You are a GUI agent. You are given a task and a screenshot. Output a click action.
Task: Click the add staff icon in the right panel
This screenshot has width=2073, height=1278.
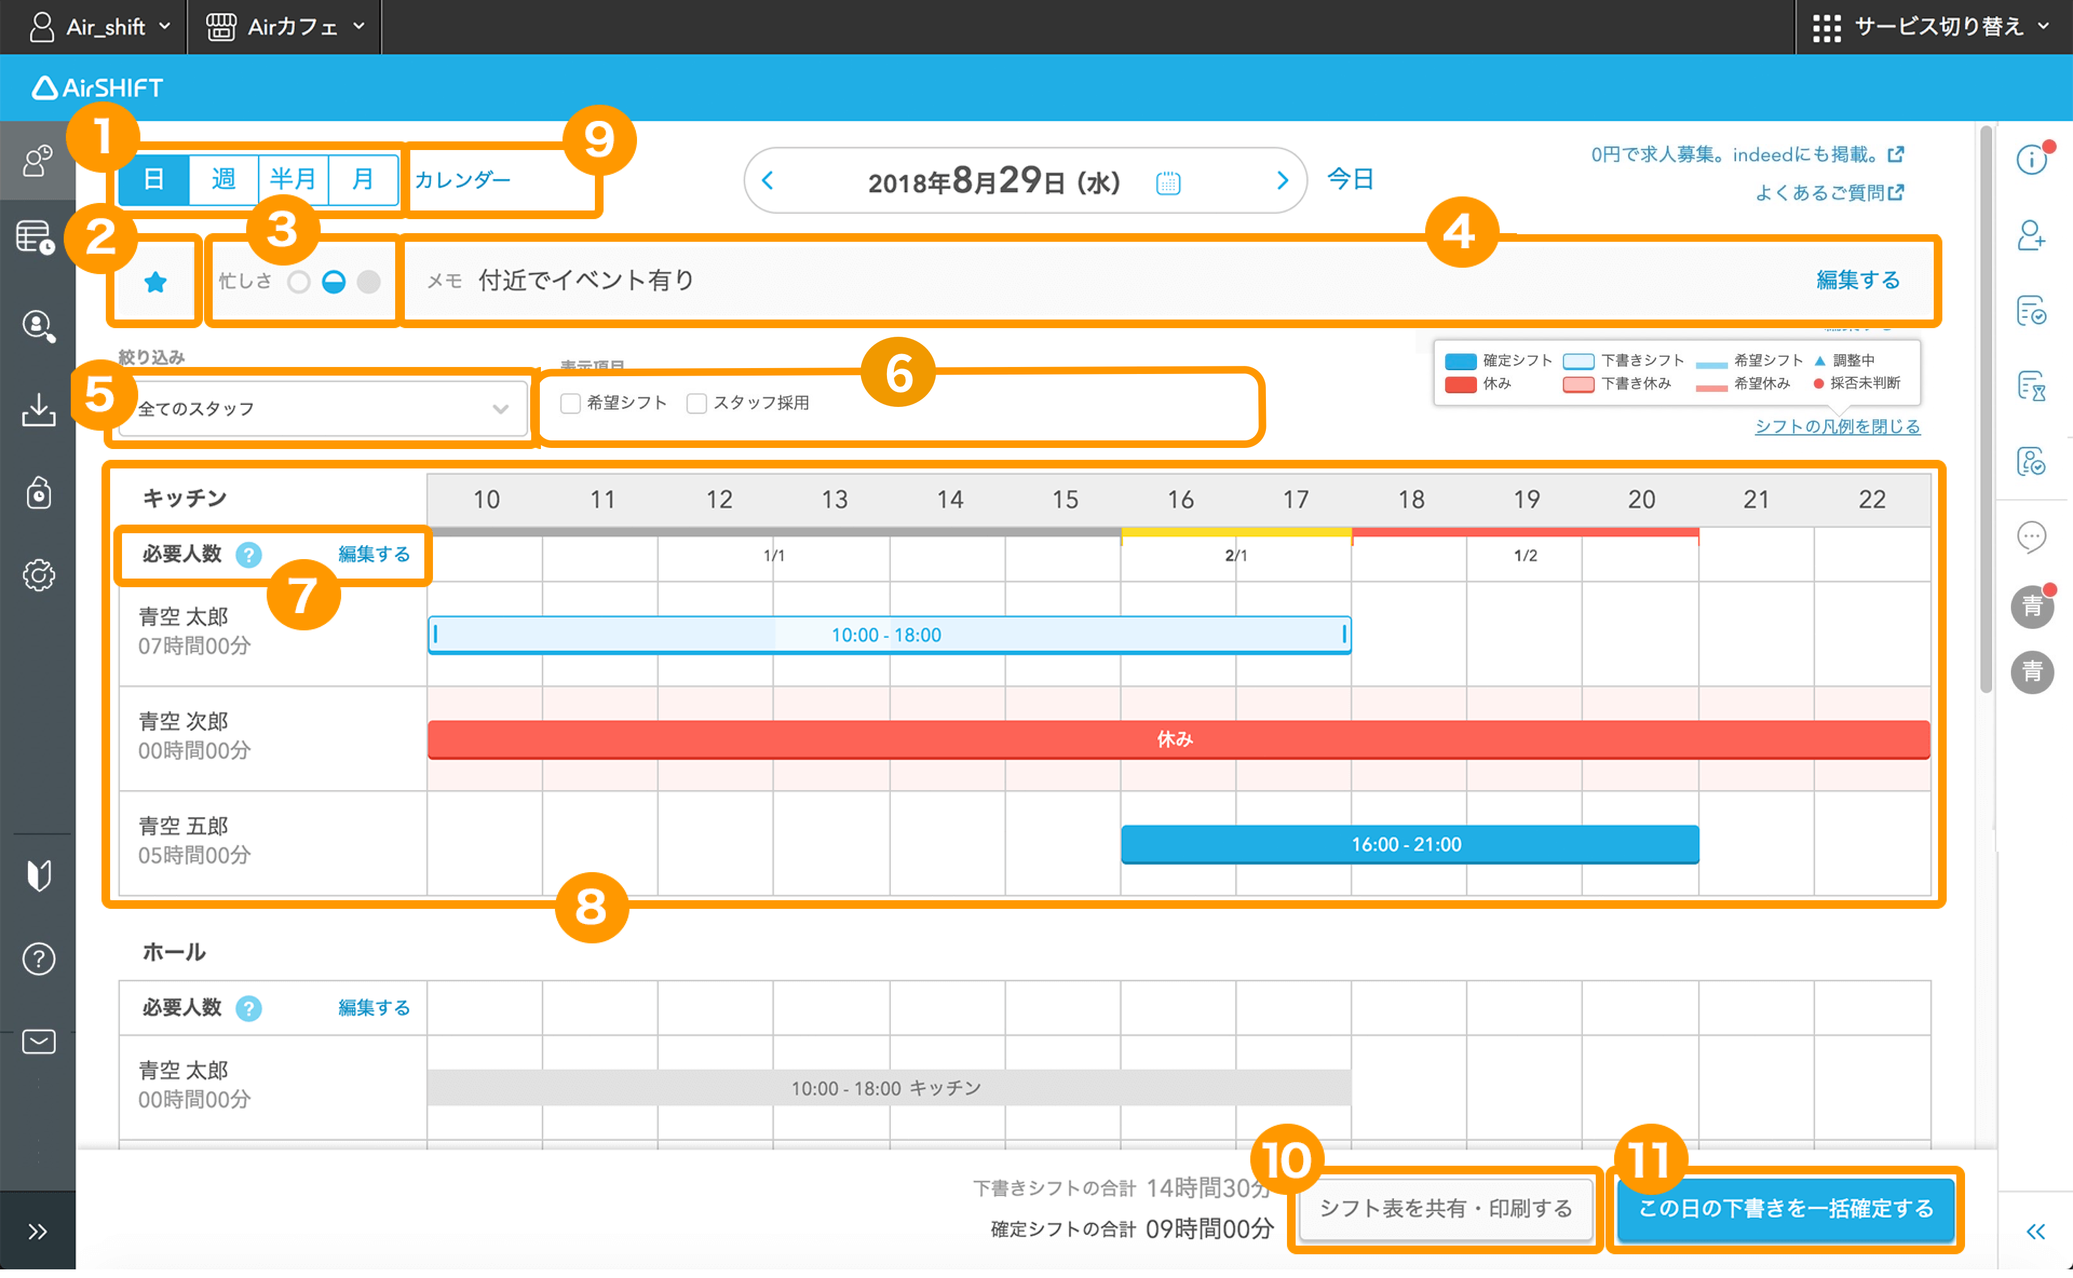2031,235
